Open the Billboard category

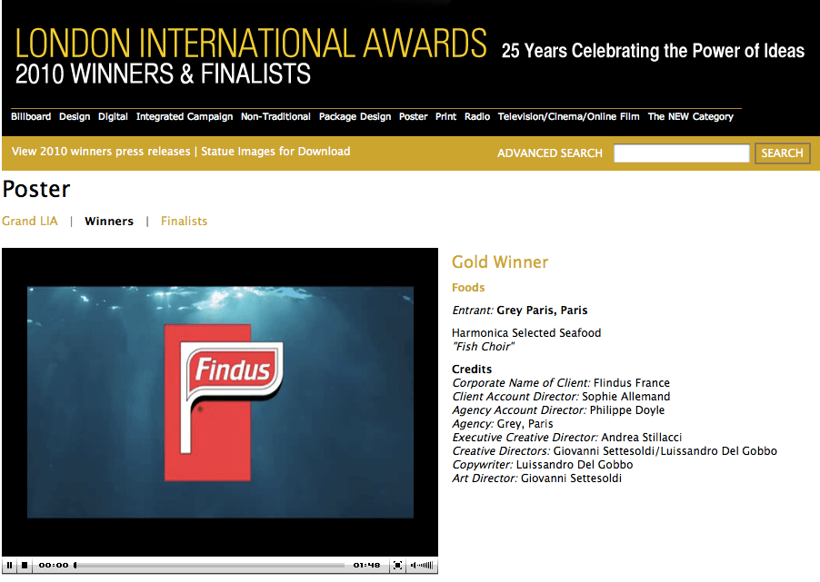tap(31, 116)
